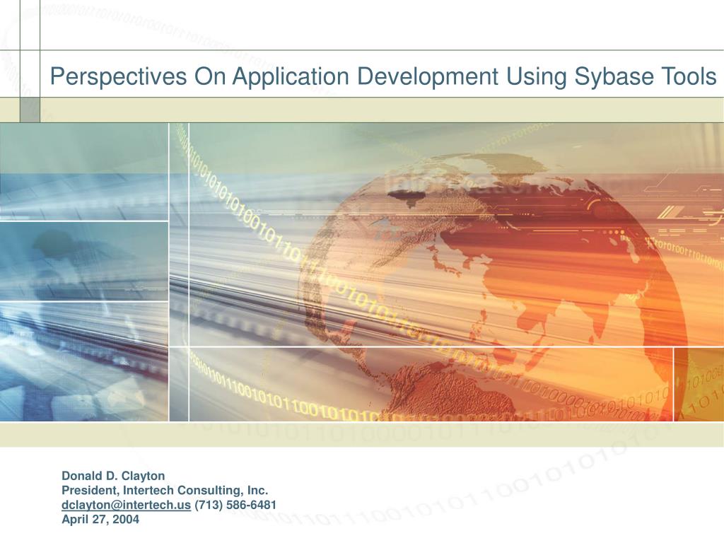This screenshot has height=543, width=724.
Task: Open the dclayton@intertech.us email link
Action: [126, 505]
